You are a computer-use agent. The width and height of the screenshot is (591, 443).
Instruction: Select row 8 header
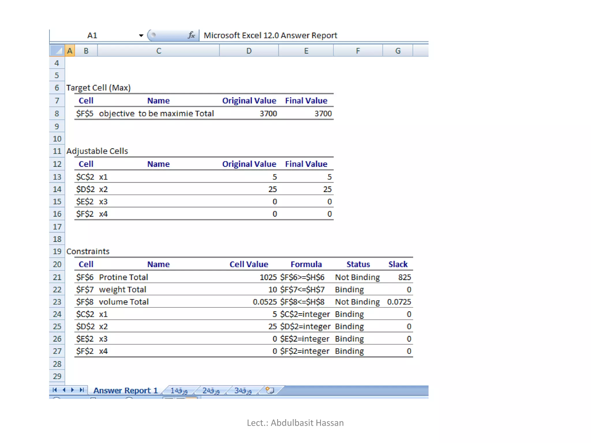pos(57,113)
